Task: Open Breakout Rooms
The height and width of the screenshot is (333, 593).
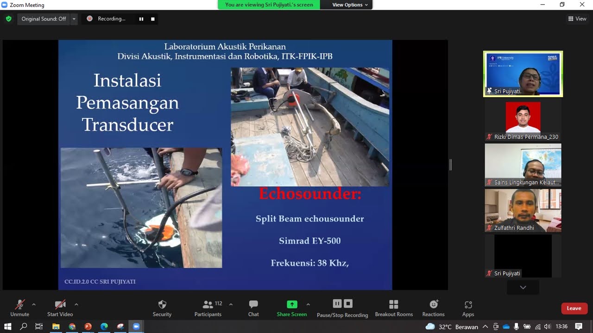Action: 394,308
